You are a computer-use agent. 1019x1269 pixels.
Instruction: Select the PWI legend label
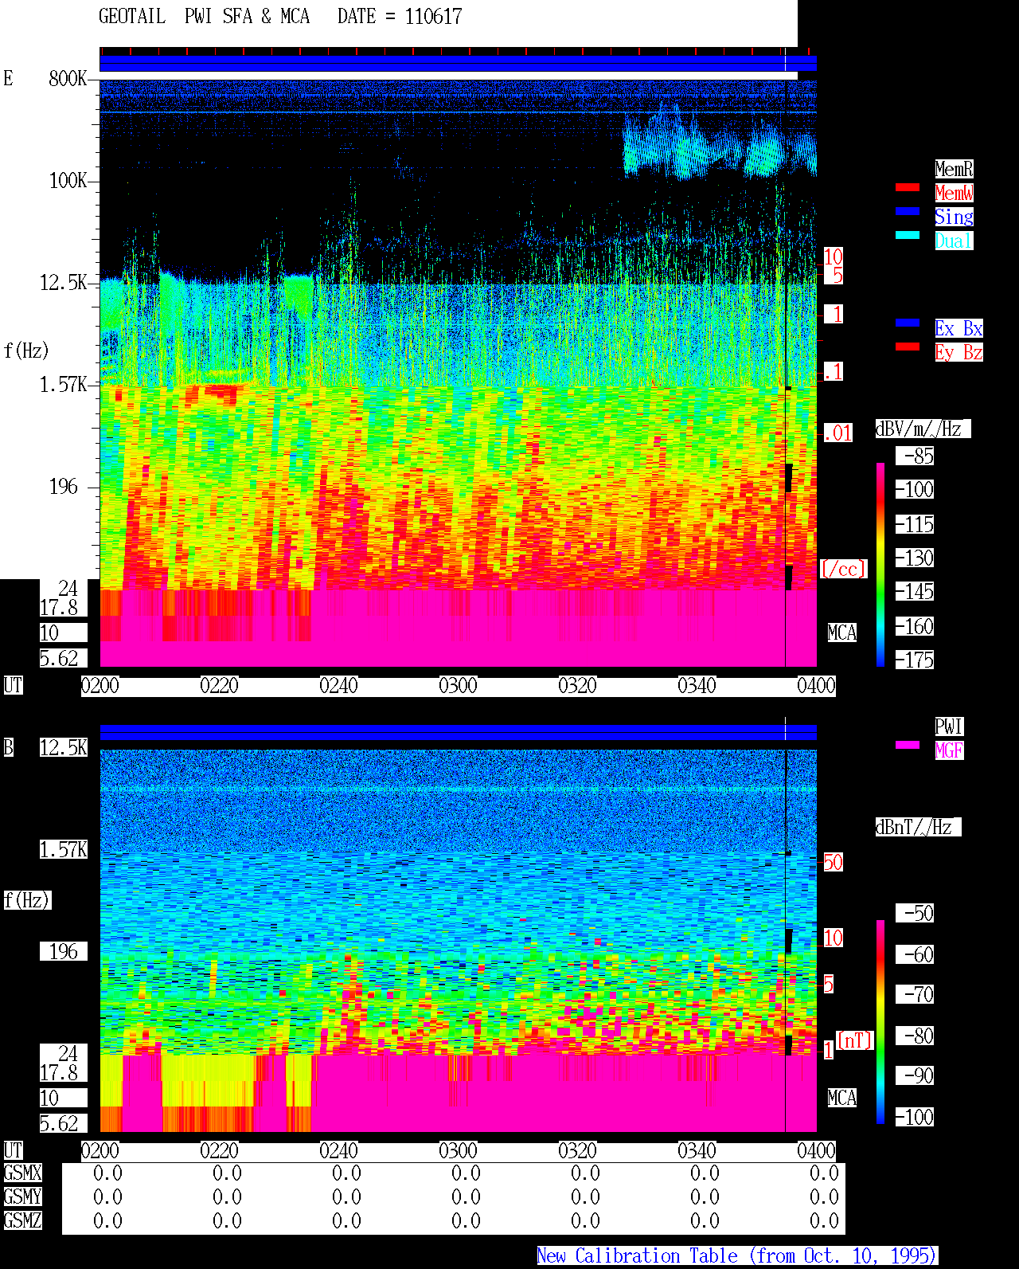pyautogui.click(x=949, y=727)
